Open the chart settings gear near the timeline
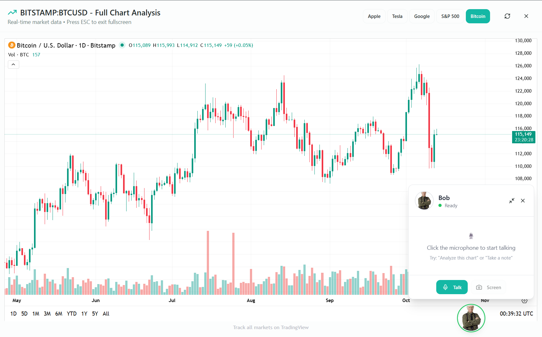This screenshot has width=542, height=337. click(524, 300)
